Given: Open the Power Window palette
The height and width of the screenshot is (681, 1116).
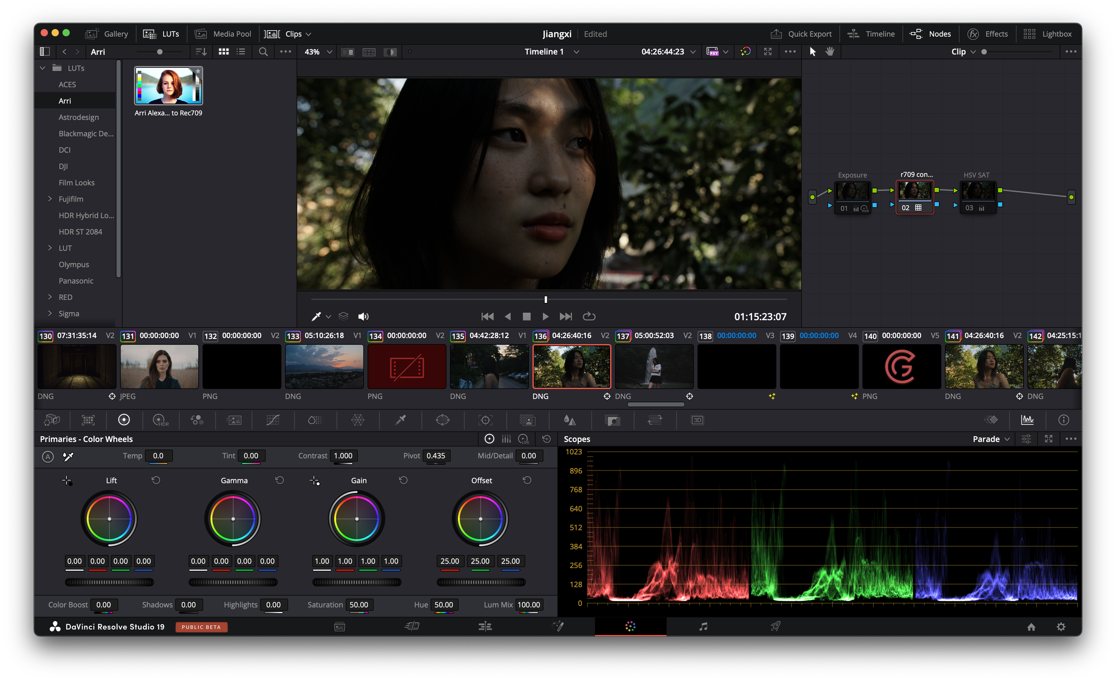Looking at the screenshot, I should click(x=442, y=420).
